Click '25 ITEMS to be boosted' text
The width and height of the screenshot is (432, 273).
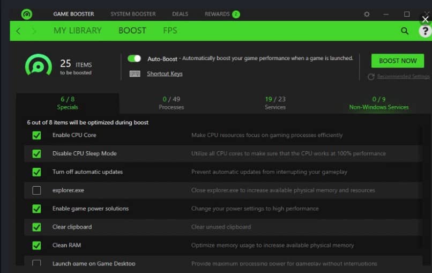tap(76, 67)
